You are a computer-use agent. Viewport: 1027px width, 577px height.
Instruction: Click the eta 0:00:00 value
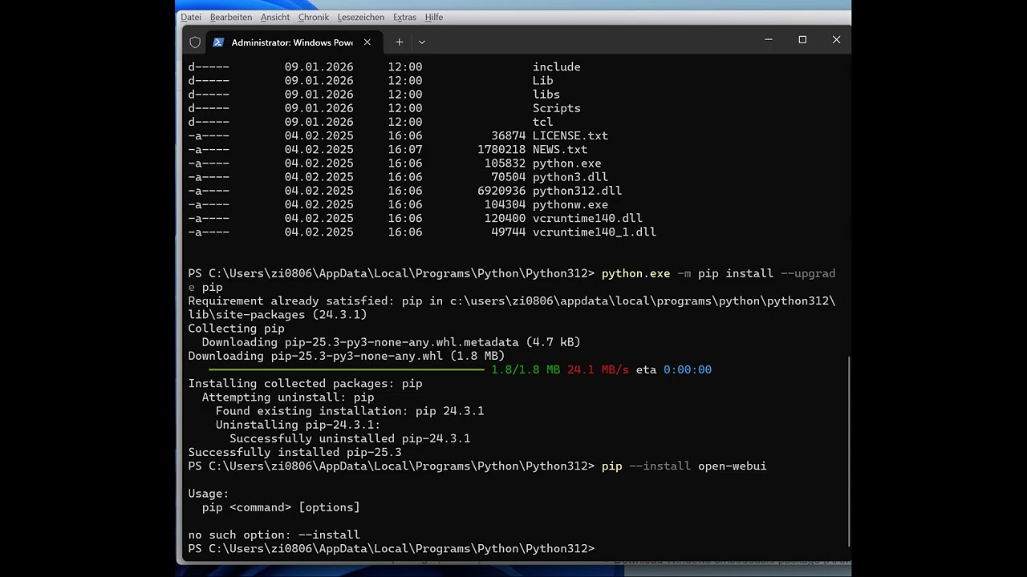click(674, 369)
